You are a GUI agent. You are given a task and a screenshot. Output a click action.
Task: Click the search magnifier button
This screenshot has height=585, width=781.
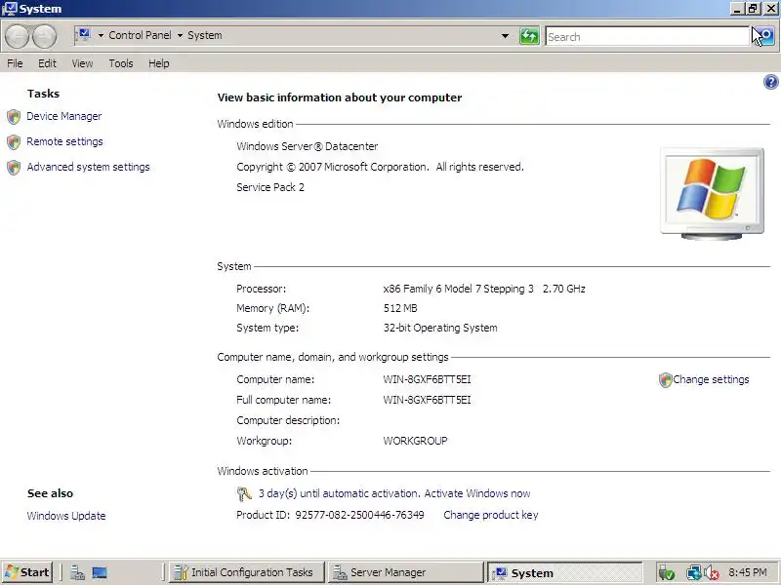point(765,36)
